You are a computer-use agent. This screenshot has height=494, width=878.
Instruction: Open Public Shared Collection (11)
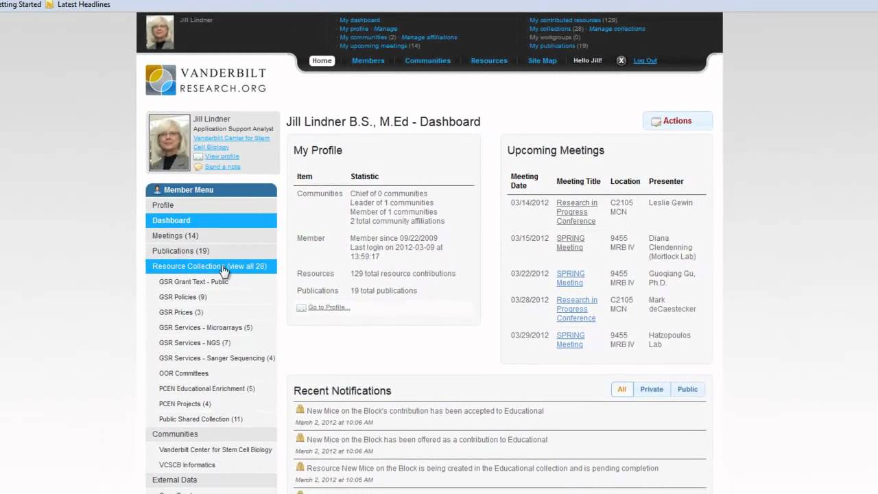(201, 419)
